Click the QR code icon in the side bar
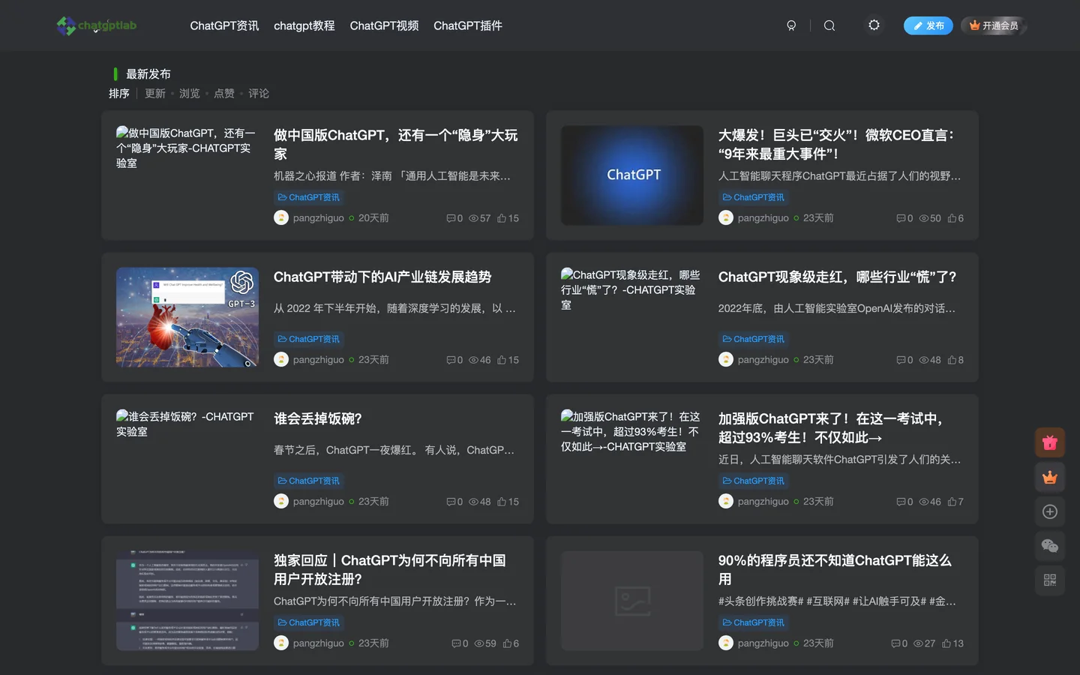1080x675 pixels. pyautogui.click(x=1050, y=580)
